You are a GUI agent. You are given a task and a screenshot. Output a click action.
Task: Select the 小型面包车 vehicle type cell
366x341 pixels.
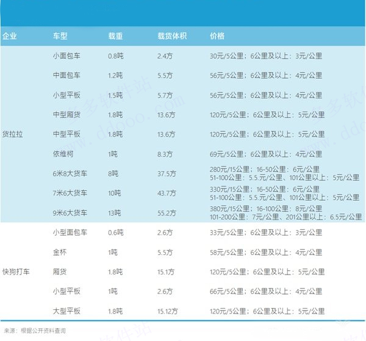[x=70, y=232]
